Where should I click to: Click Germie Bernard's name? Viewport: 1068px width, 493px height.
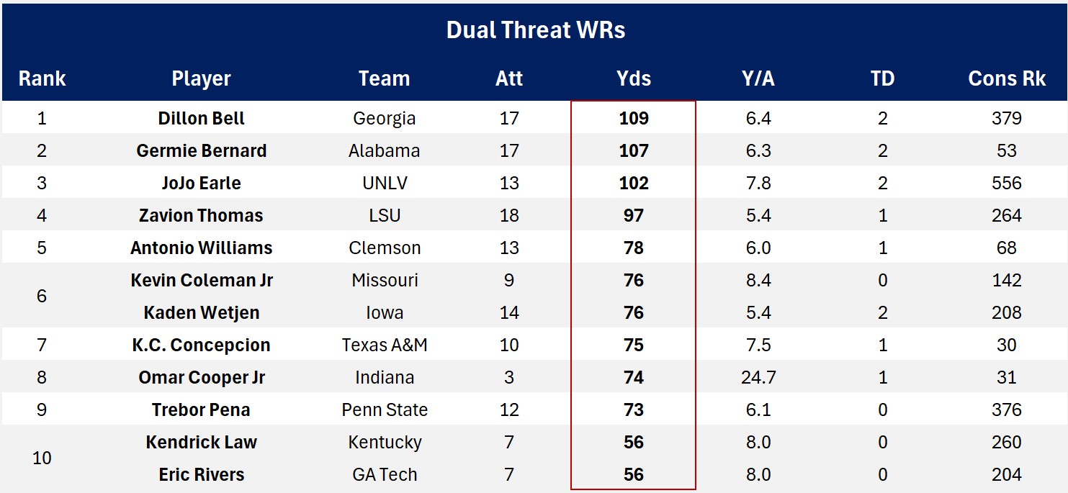tap(201, 150)
